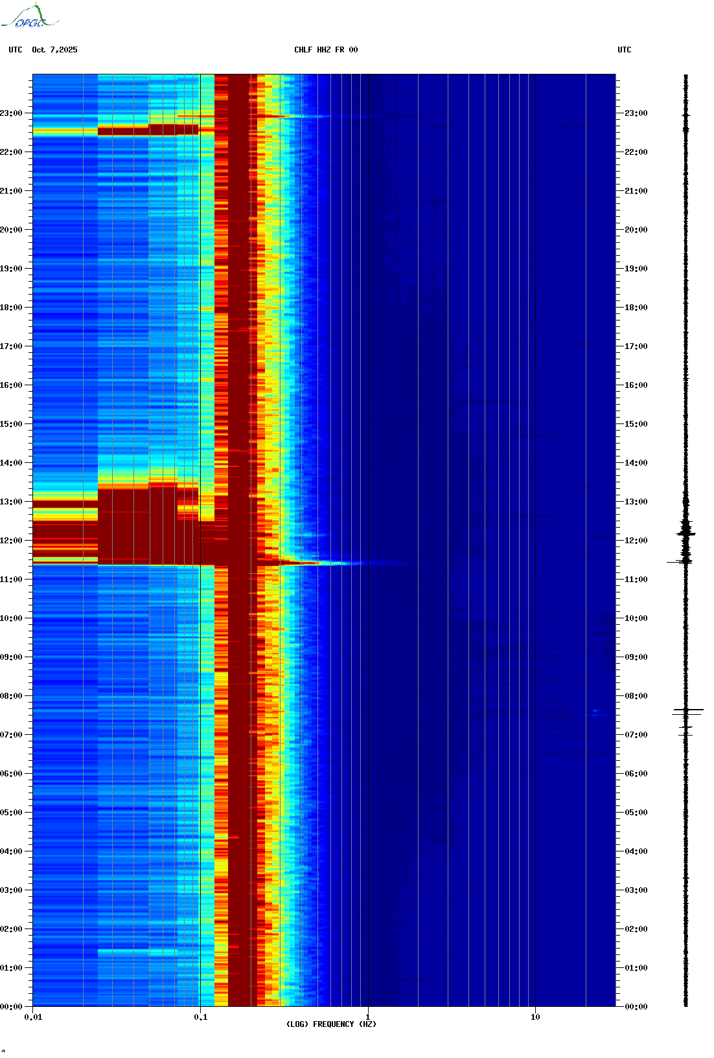Click the date text 'Oct 7,2025'
This screenshot has height=1058, width=714.
(x=54, y=50)
